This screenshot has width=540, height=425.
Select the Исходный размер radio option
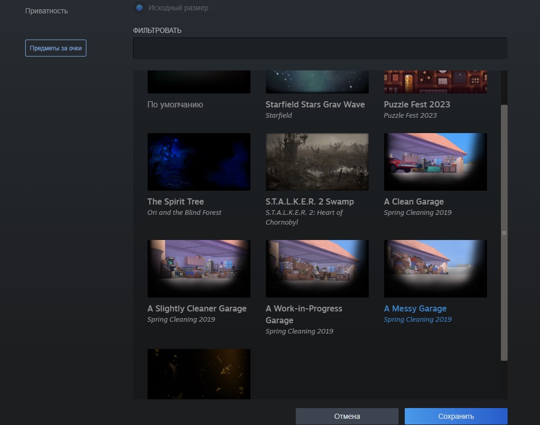tap(139, 8)
